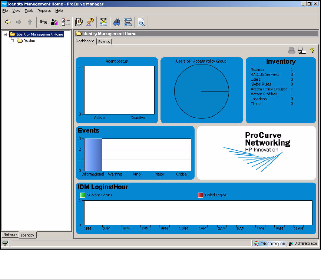Click the undock window icon on dashboard
Screen dimensions: 321x280
(302, 50)
